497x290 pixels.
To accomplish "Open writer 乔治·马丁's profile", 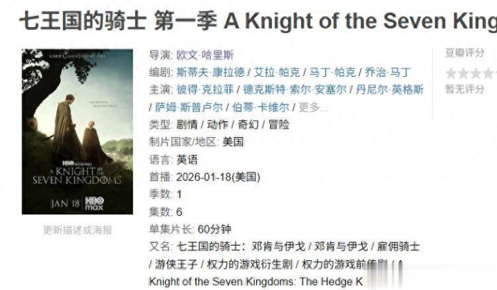I will click(388, 72).
